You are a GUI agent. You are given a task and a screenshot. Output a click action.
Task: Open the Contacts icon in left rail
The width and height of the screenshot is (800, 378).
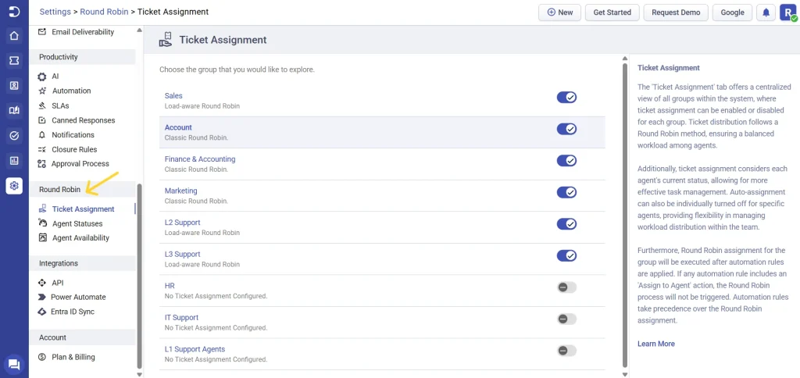coord(14,86)
